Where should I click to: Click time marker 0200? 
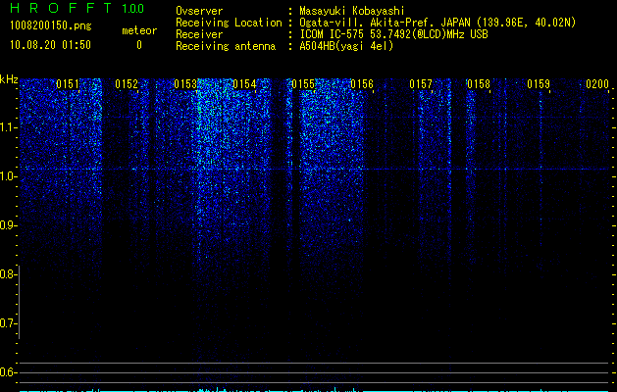pos(597,84)
